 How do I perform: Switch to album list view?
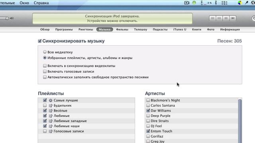pos(219,18)
